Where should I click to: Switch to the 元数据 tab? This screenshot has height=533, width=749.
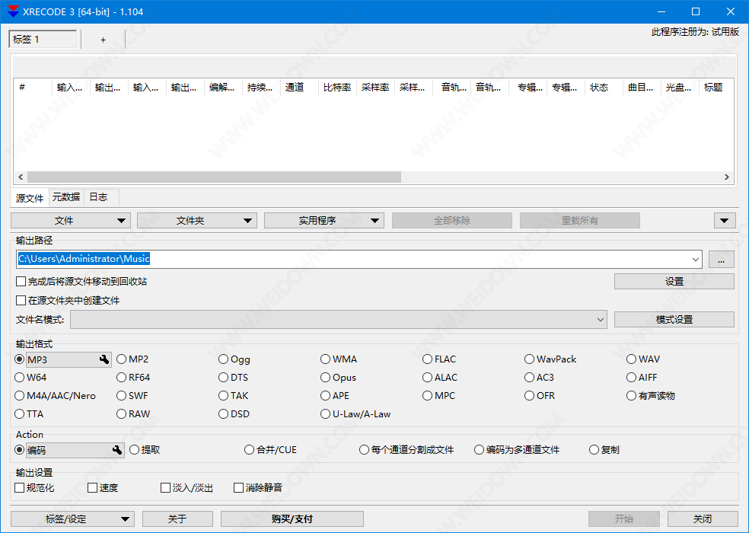[x=66, y=197]
